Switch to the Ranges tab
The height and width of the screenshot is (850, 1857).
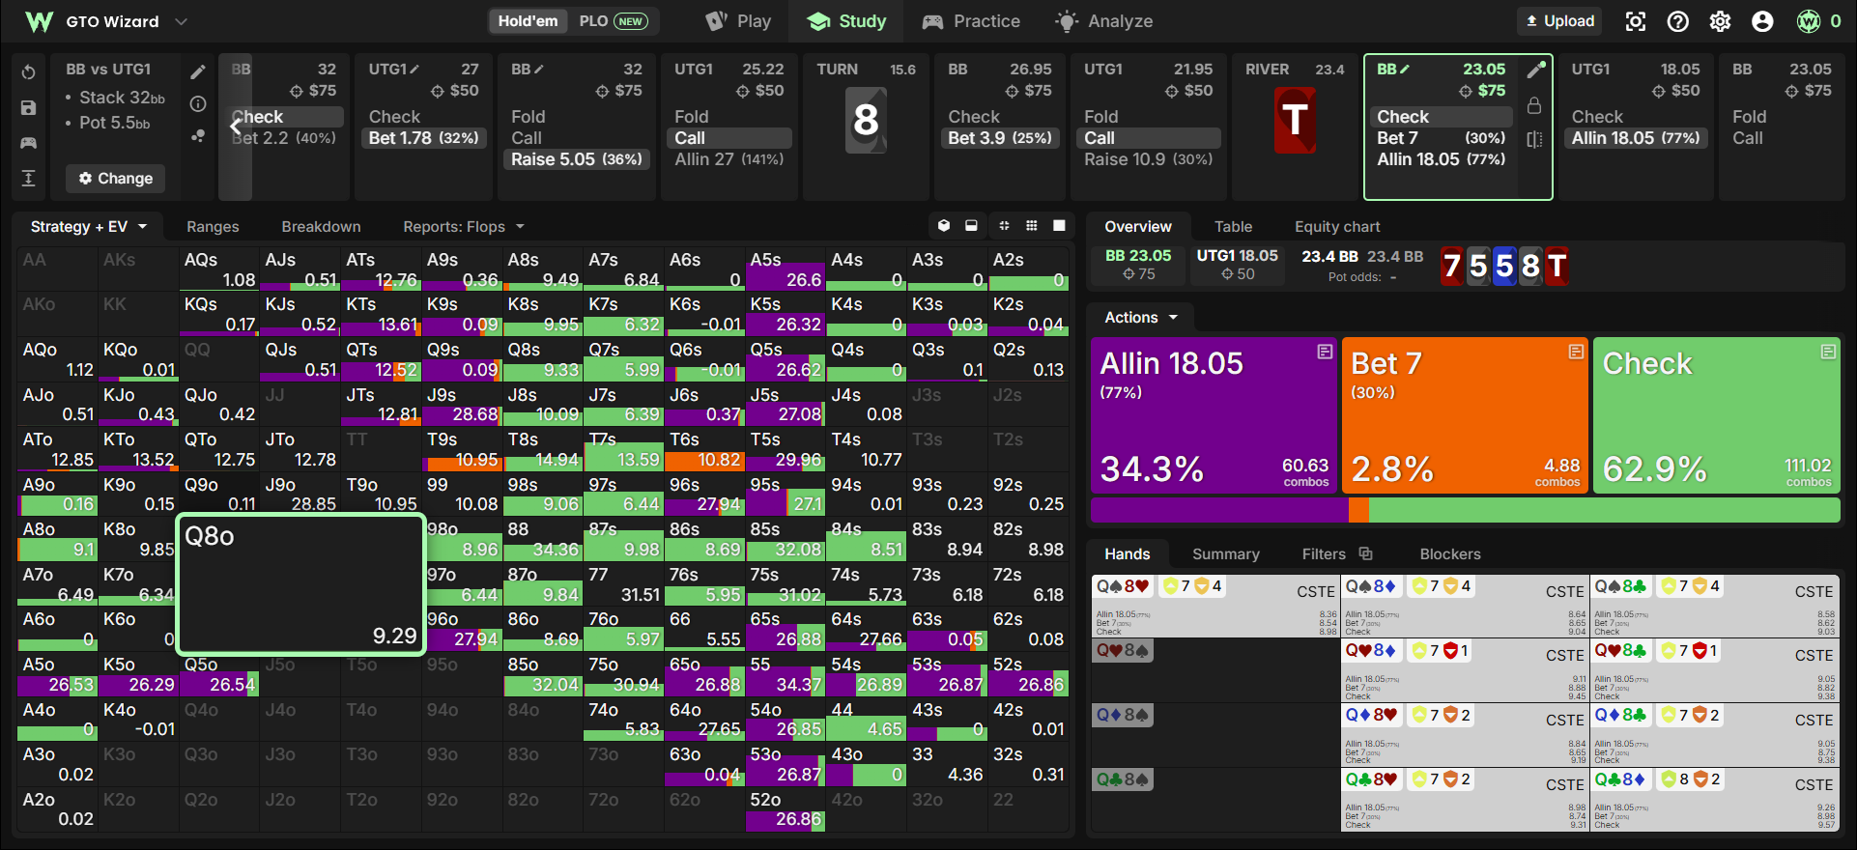click(x=213, y=227)
